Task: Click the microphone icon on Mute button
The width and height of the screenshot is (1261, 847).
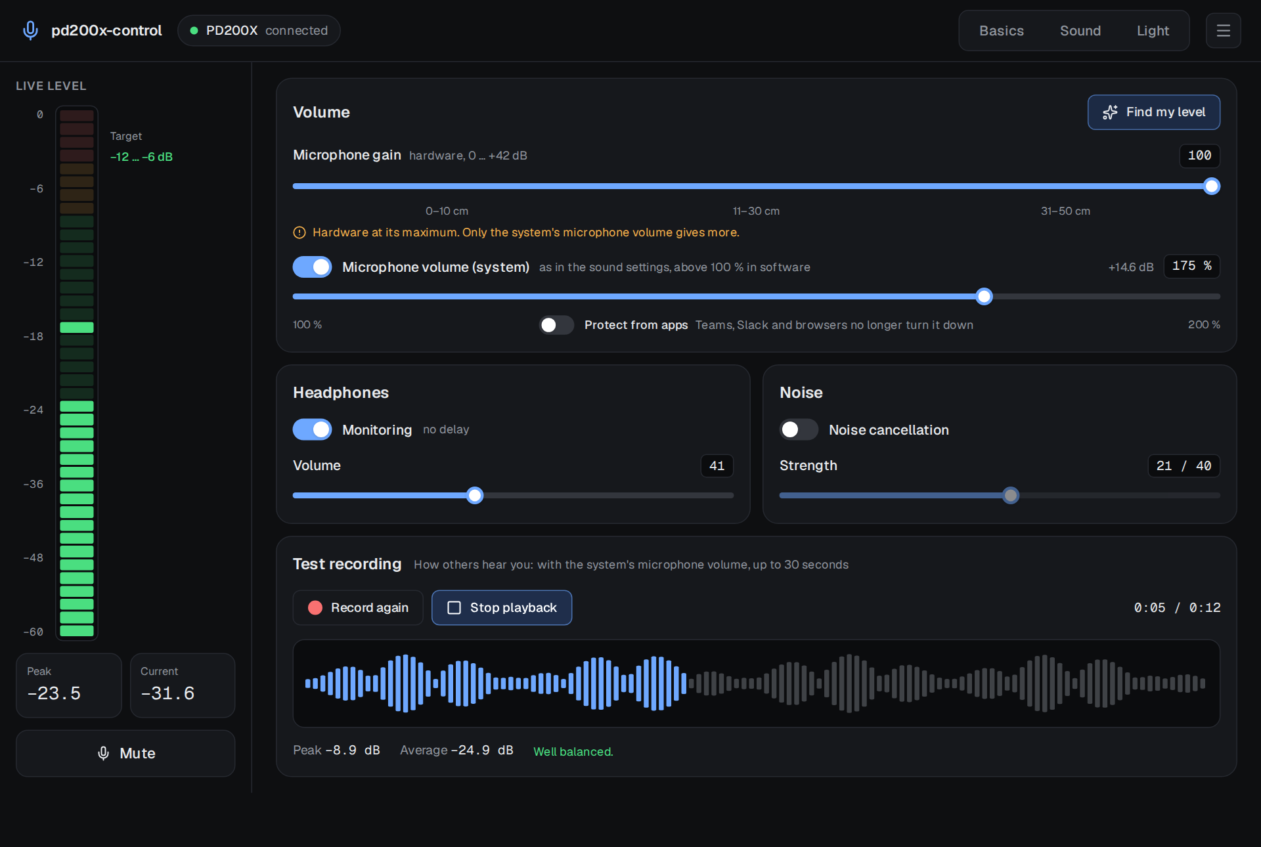Action: point(103,753)
